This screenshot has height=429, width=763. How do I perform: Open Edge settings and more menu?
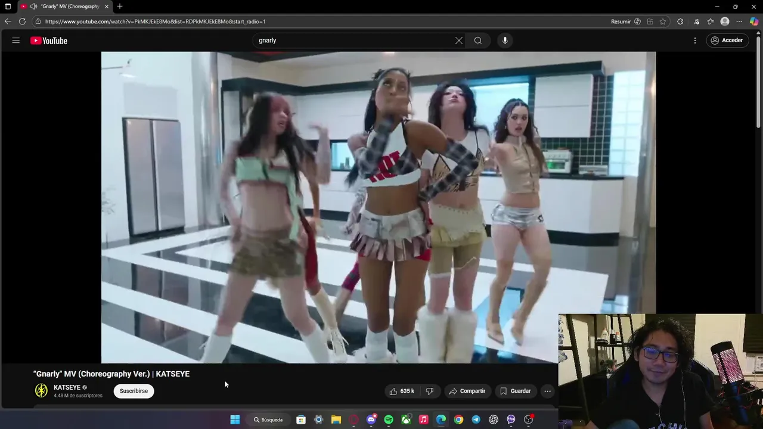click(x=739, y=21)
